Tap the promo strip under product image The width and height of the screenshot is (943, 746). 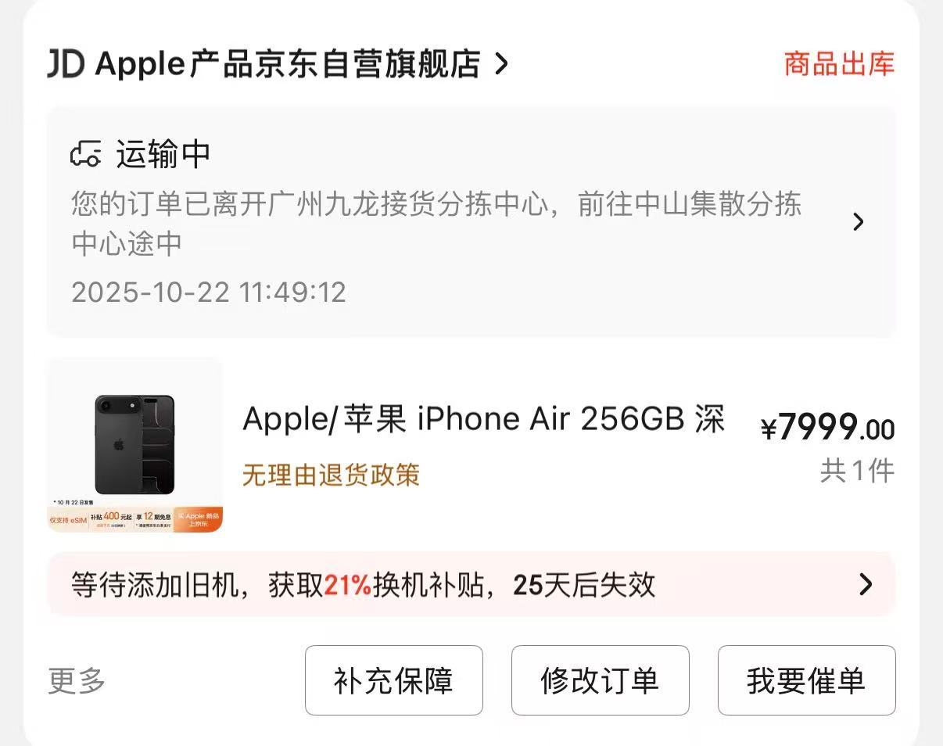(135, 519)
